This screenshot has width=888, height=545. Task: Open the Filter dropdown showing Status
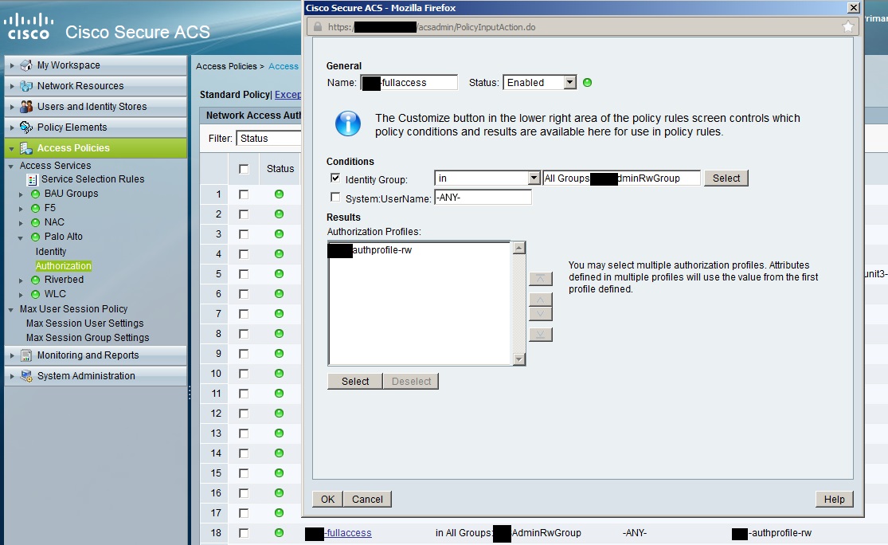[268, 138]
